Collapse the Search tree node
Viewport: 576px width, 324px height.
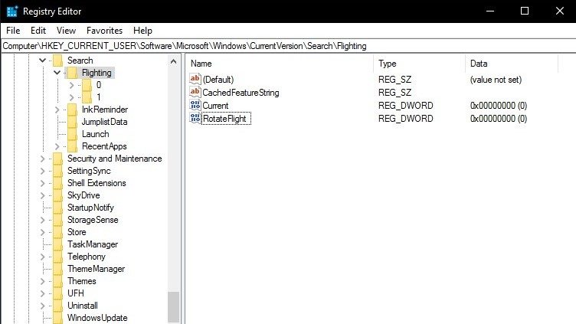coord(43,61)
